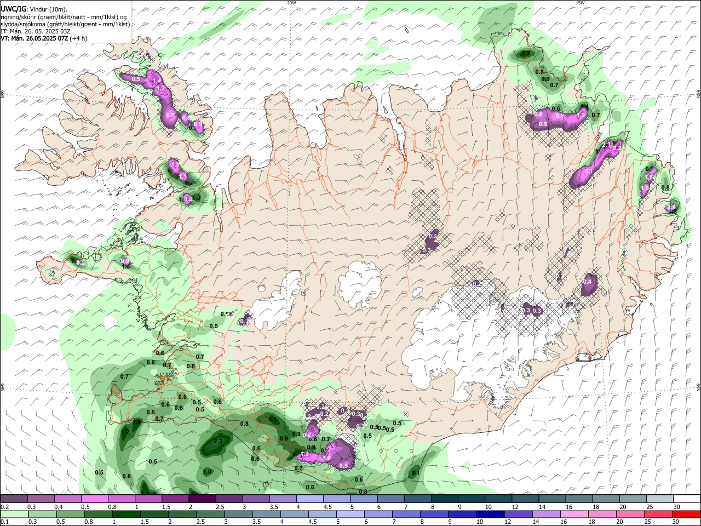Click the "66N" latitude label on left edge
The image size is (701, 526).
[3, 94]
